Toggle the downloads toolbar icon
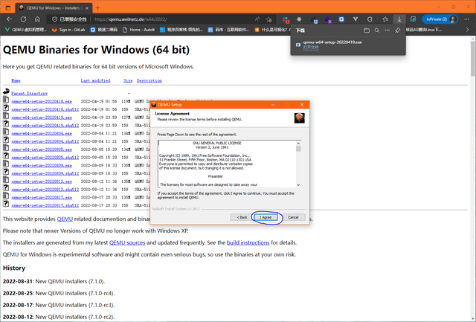 (x=399, y=19)
